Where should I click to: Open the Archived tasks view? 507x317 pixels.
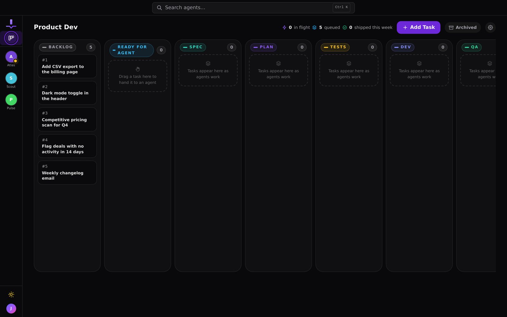(463, 28)
